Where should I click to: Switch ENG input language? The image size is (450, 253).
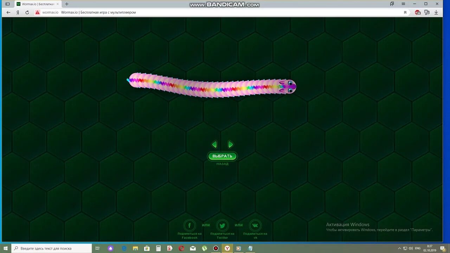[x=418, y=248]
